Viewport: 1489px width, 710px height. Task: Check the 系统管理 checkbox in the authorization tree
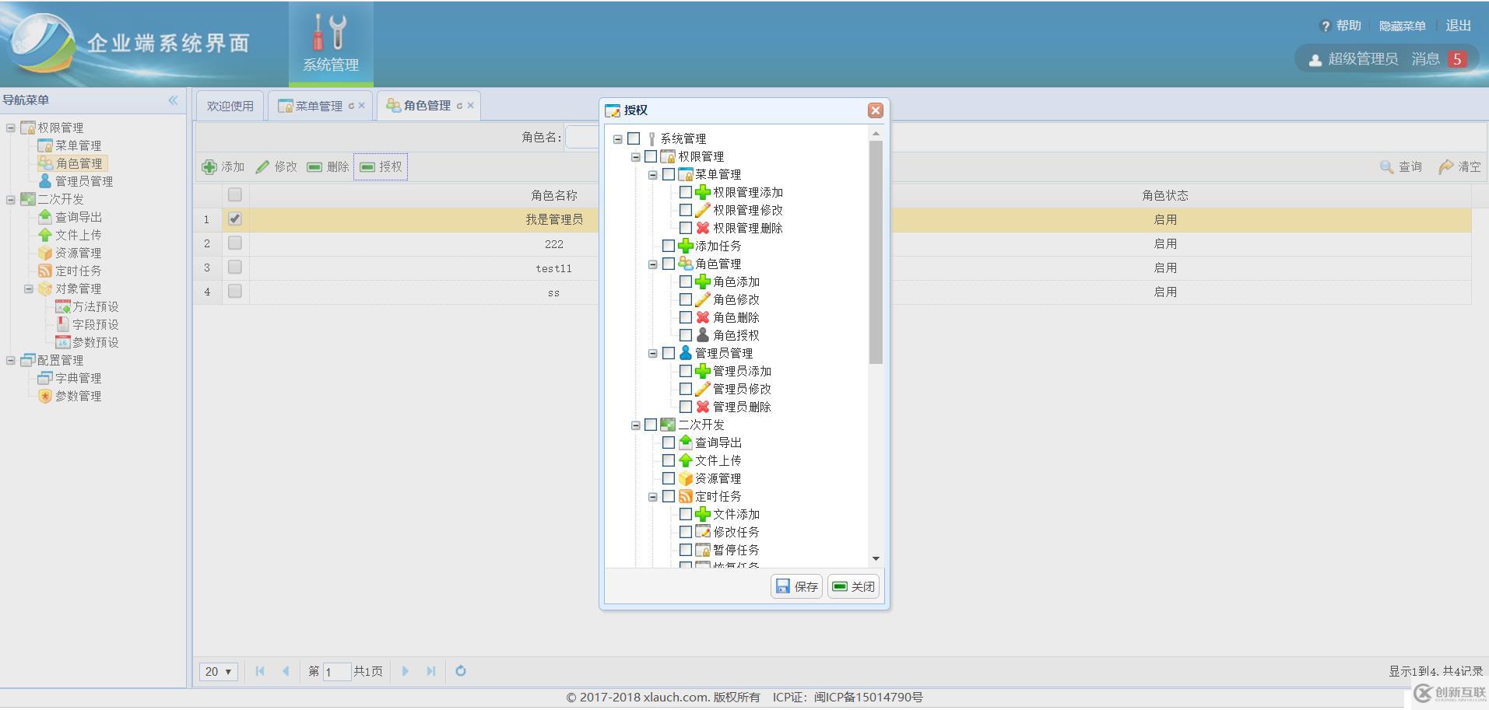pyautogui.click(x=633, y=138)
